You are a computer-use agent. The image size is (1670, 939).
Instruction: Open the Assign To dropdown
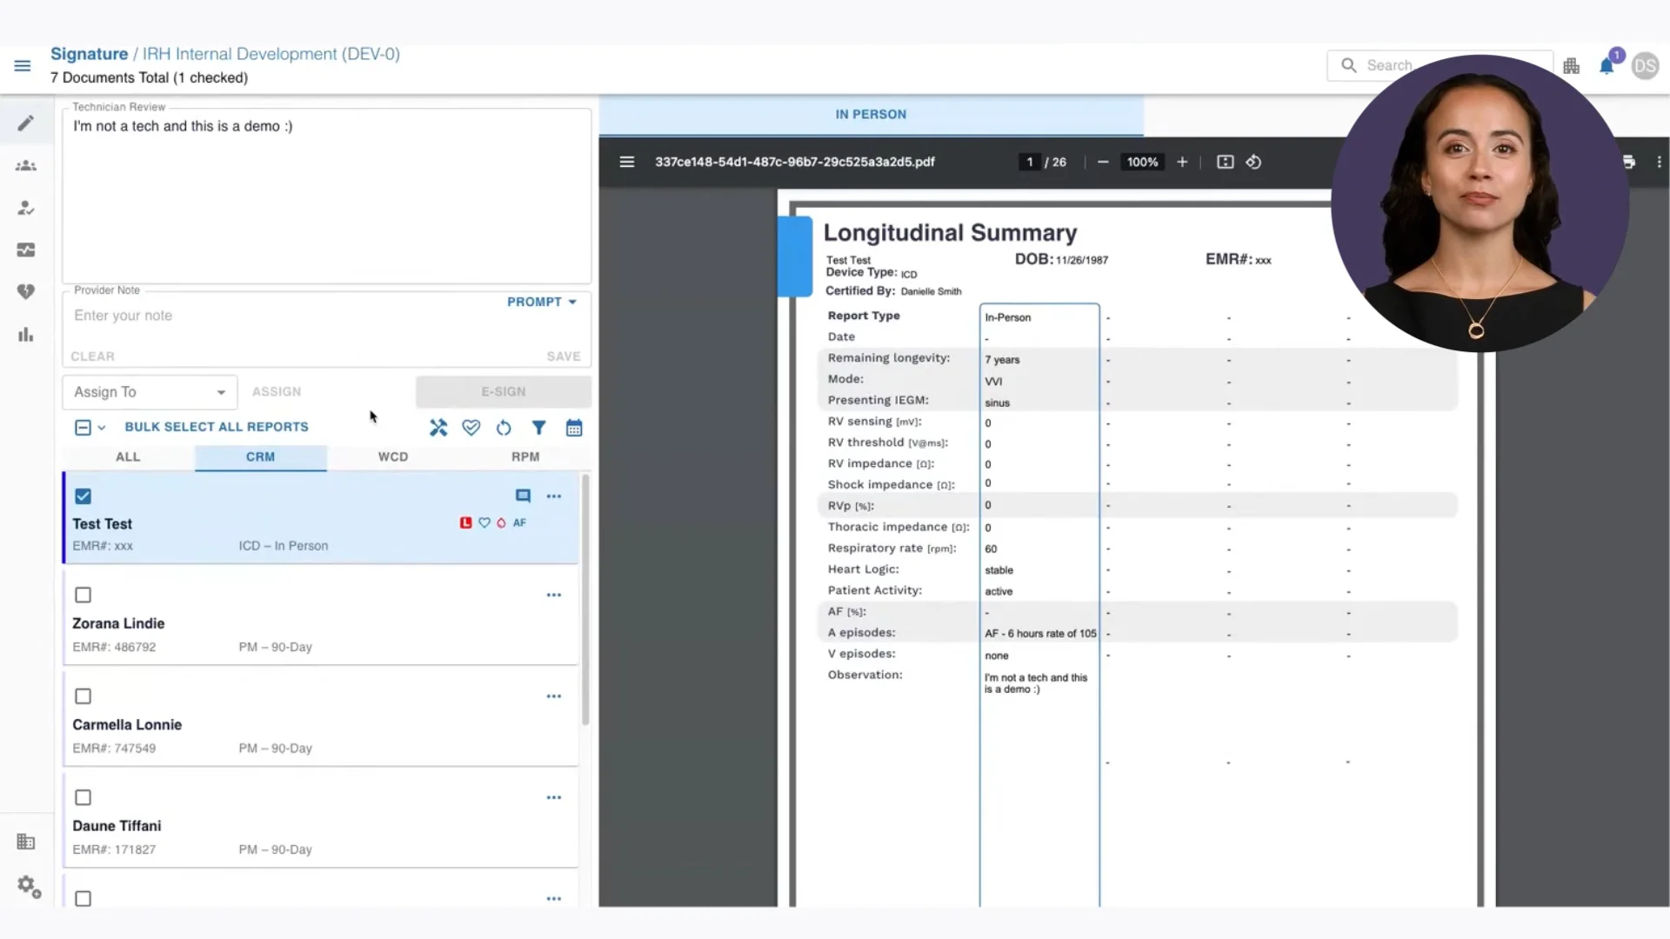(x=150, y=392)
